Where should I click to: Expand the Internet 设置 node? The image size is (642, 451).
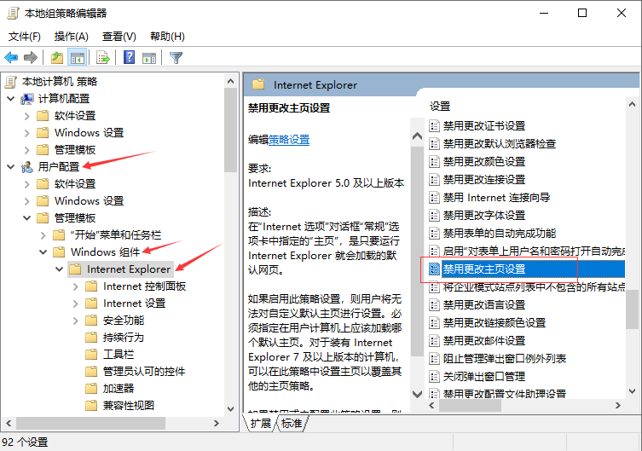(x=76, y=304)
